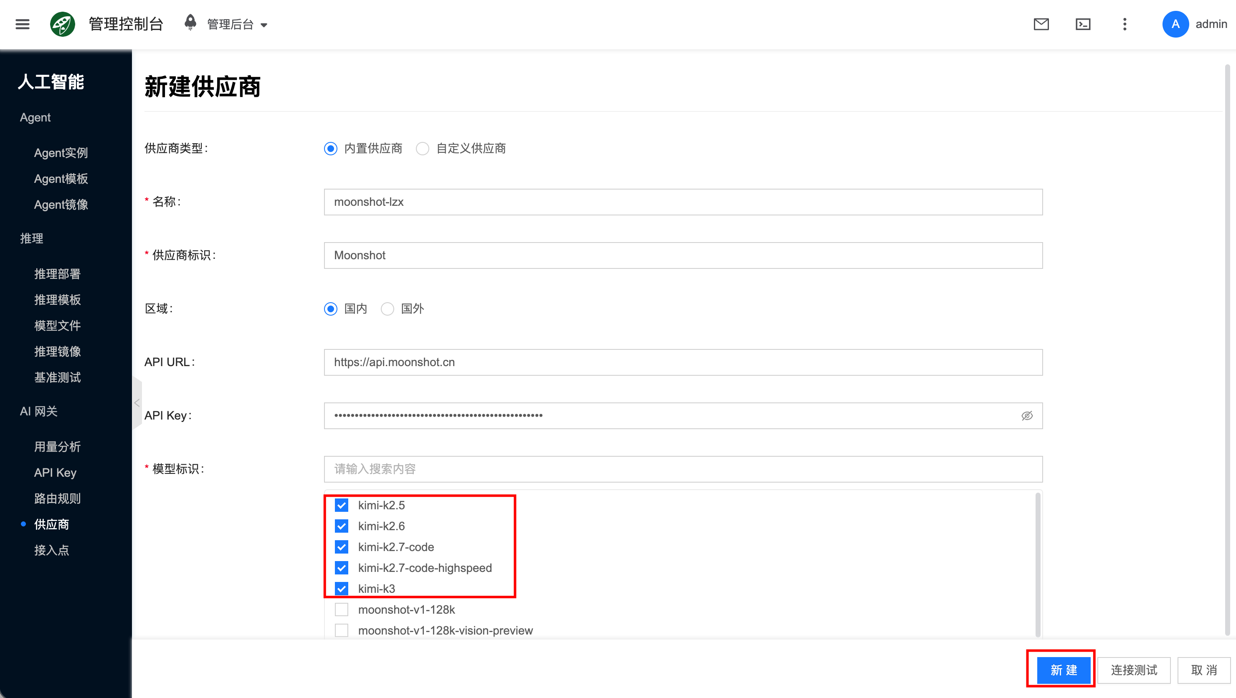The height and width of the screenshot is (698, 1236).
Task: Open the mail messages icon
Action: 1041,25
